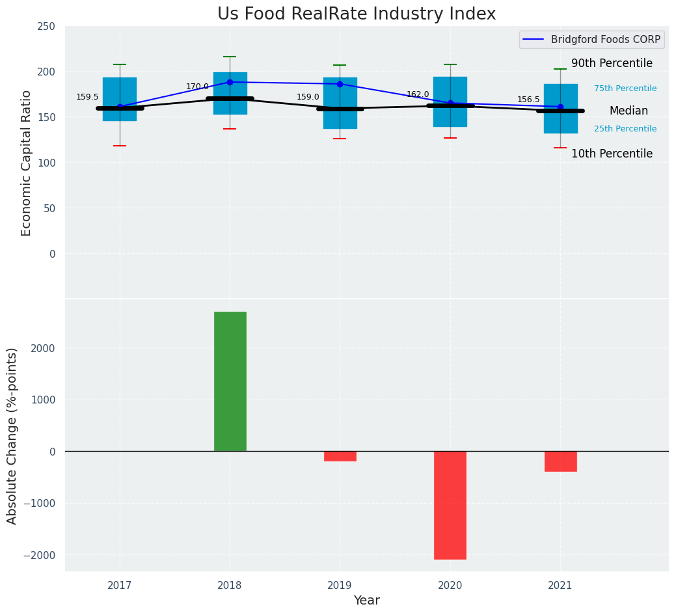
Task: Click the red 2019 change bar
Action: [340, 456]
